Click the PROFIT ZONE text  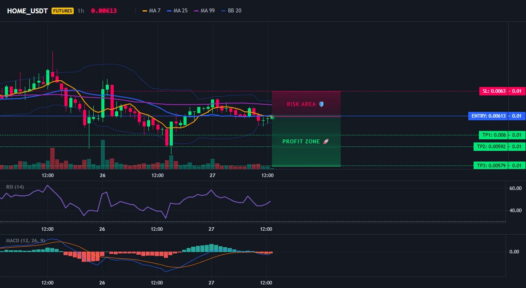[x=301, y=142]
